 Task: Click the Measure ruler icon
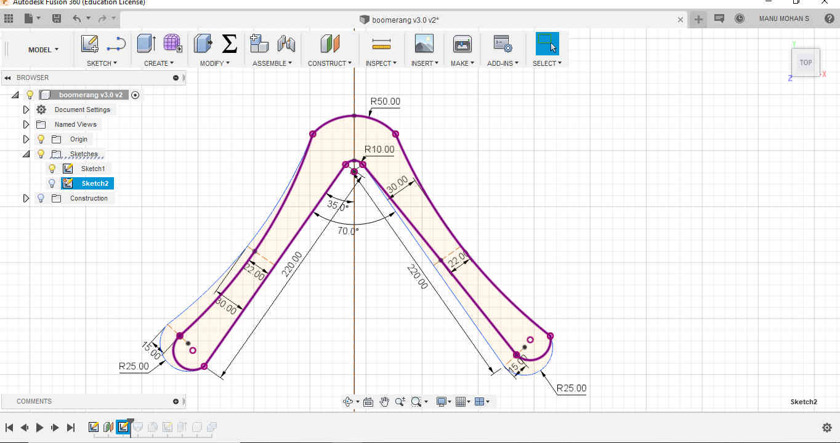381,44
